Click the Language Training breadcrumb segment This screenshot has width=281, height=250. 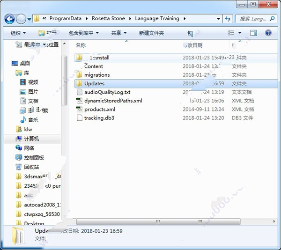(x=157, y=18)
